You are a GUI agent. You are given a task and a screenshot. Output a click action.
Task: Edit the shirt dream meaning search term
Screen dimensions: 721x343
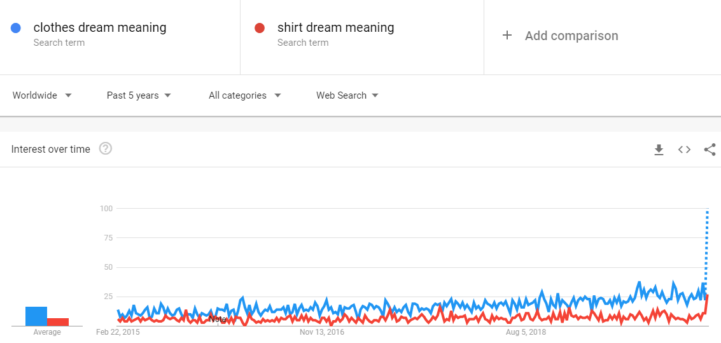tap(335, 28)
